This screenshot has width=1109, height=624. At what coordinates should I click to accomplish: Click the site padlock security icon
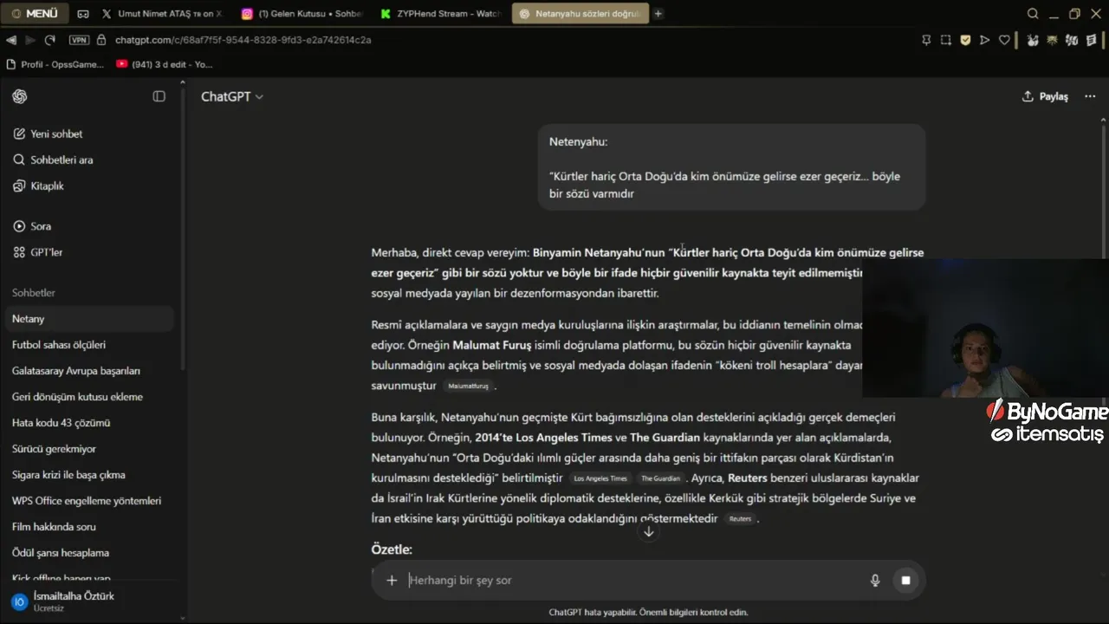[101, 40]
